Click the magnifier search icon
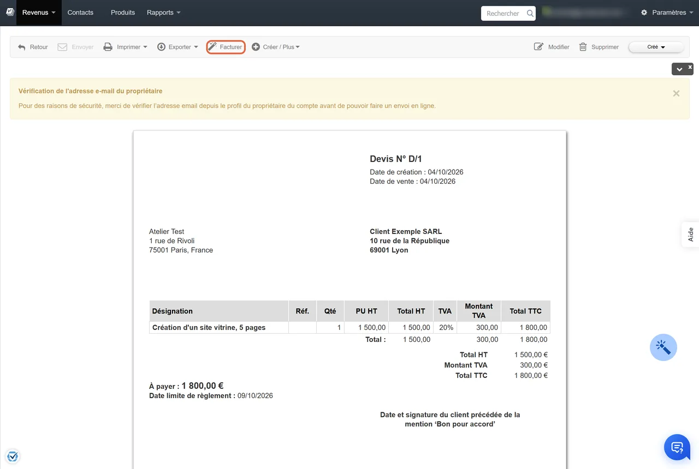 click(530, 14)
